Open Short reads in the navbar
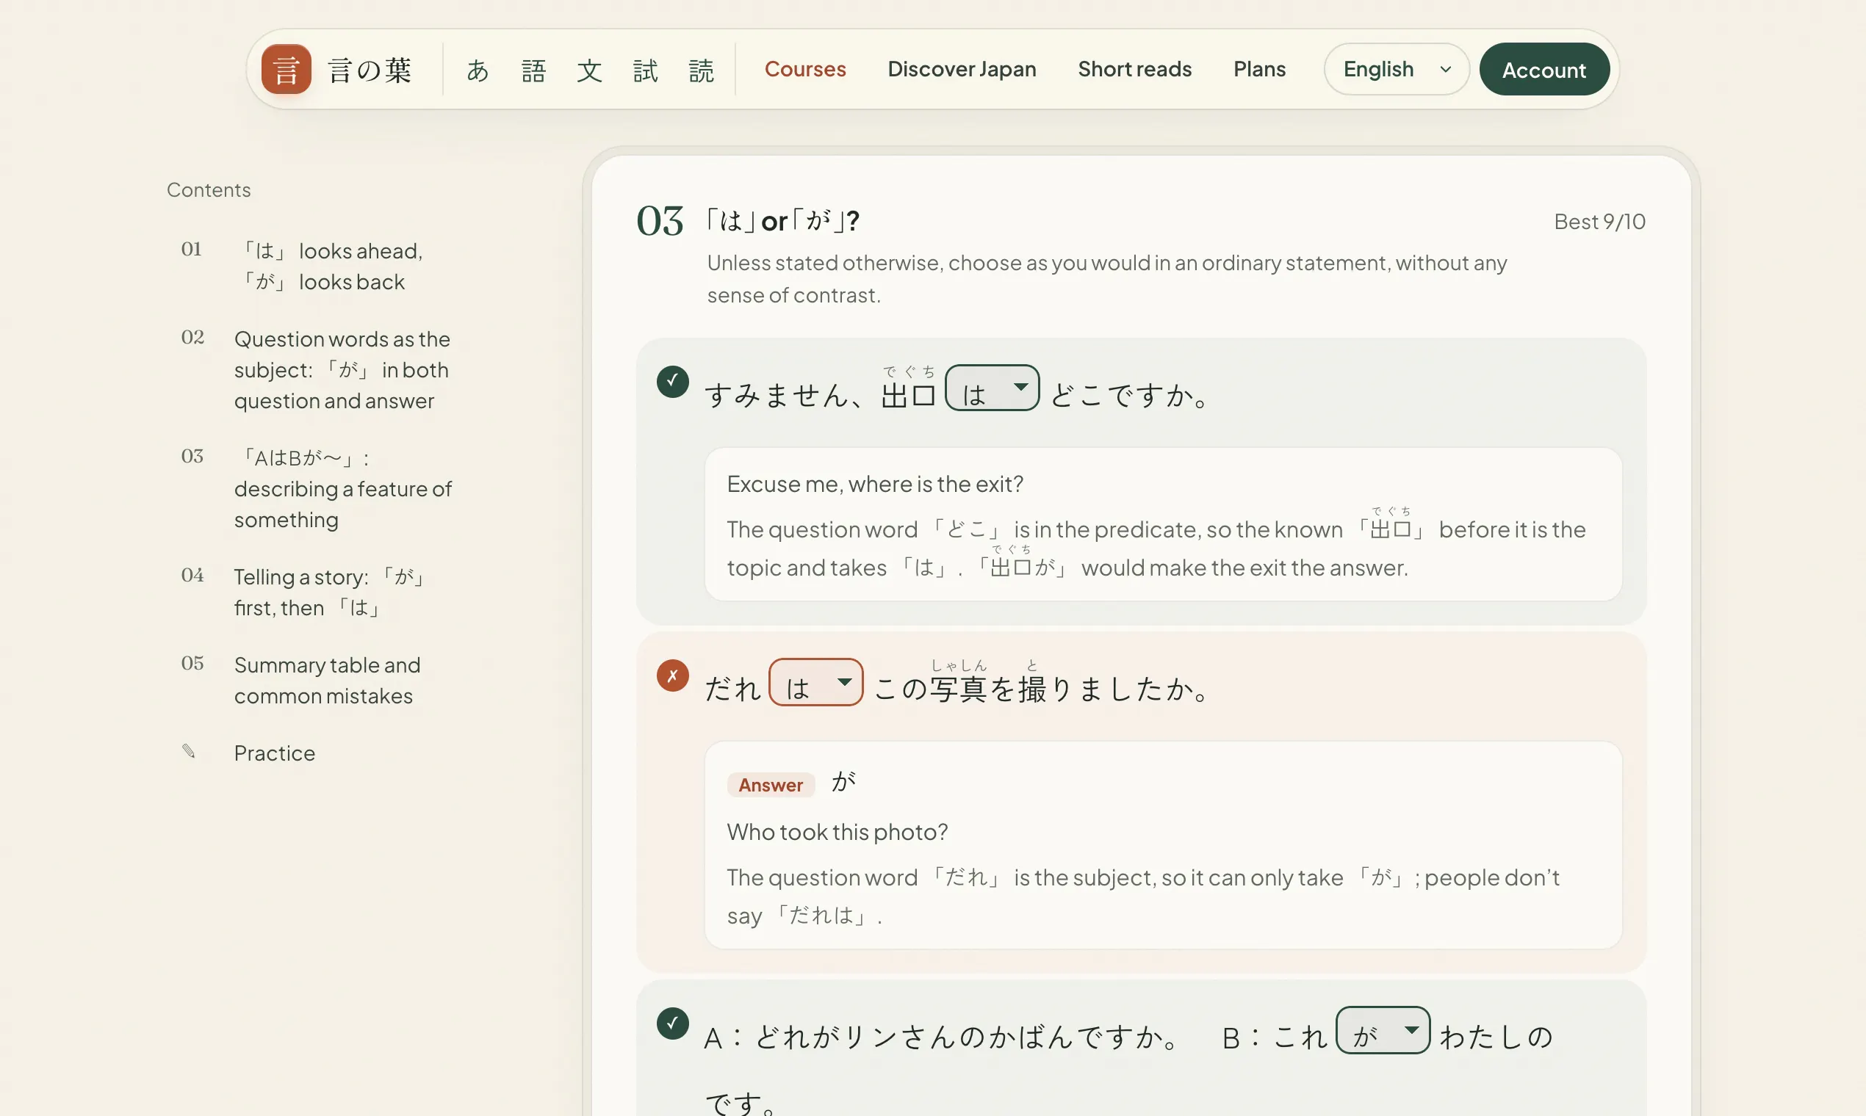The image size is (1866, 1116). 1134,69
